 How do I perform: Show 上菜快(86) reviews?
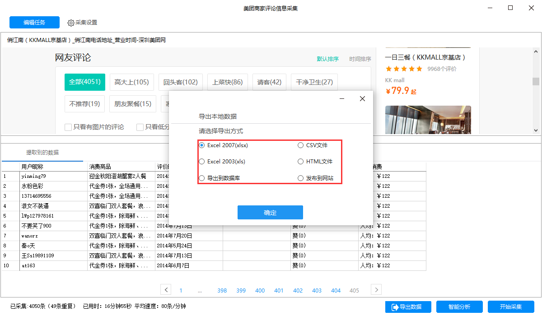tap(228, 82)
